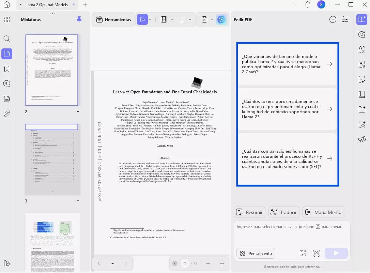Click the OCR text recognition icon in right sidebar
The height and width of the screenshot is (273, 370).
362,64
